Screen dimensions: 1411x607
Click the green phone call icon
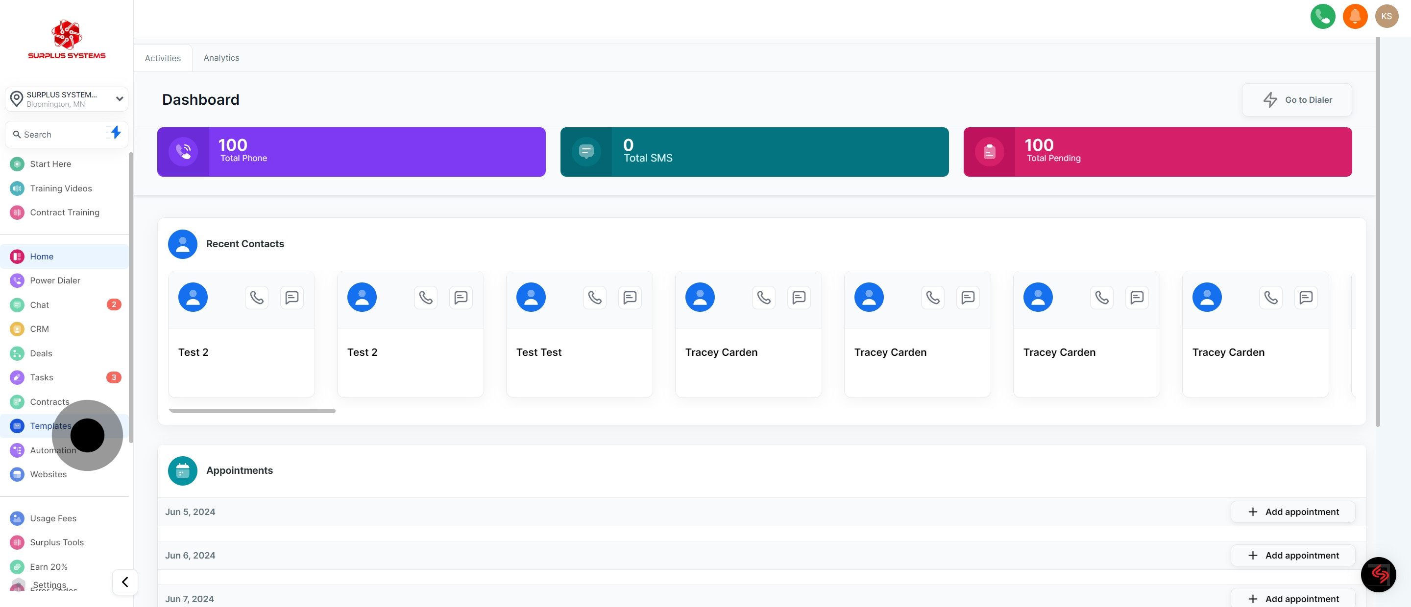click(x=1322, y=17)
